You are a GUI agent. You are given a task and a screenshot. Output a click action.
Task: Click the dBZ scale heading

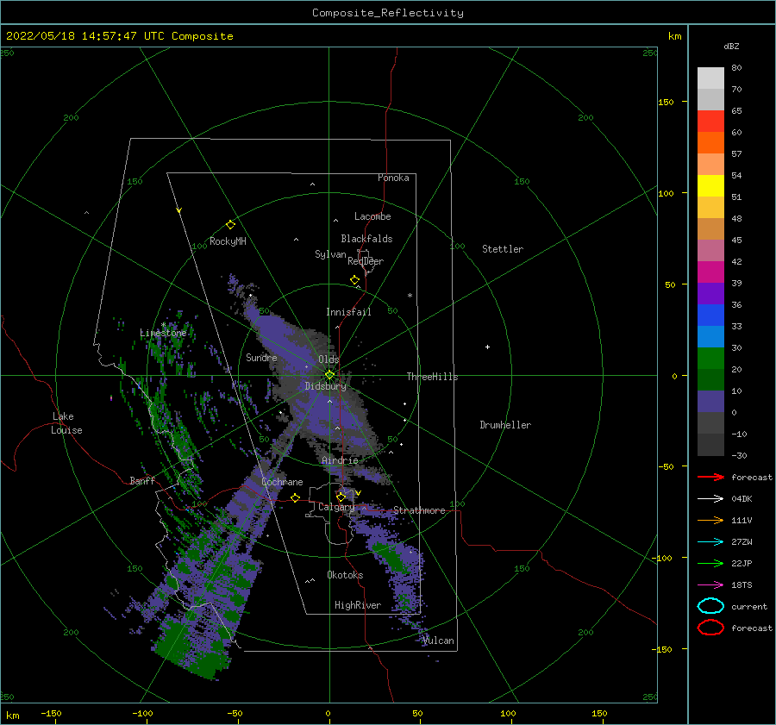[731, 46]
